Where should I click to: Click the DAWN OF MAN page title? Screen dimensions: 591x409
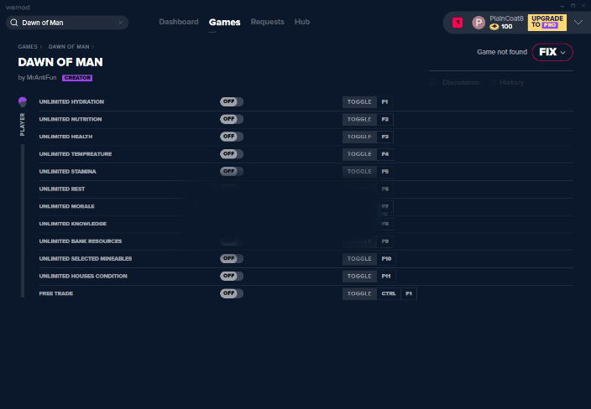[x=60, y=62]
